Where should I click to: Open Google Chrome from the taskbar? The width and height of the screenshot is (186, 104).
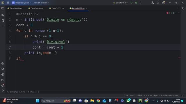point(98,101)
